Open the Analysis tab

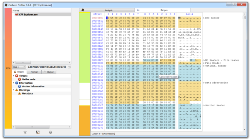point(107,10)
